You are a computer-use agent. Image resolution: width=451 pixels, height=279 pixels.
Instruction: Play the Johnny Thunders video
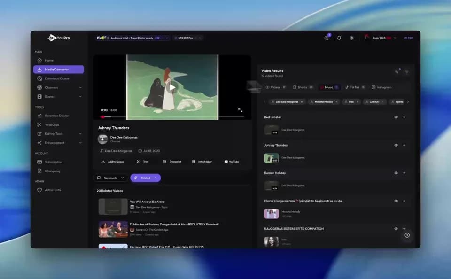coord(172,87)
